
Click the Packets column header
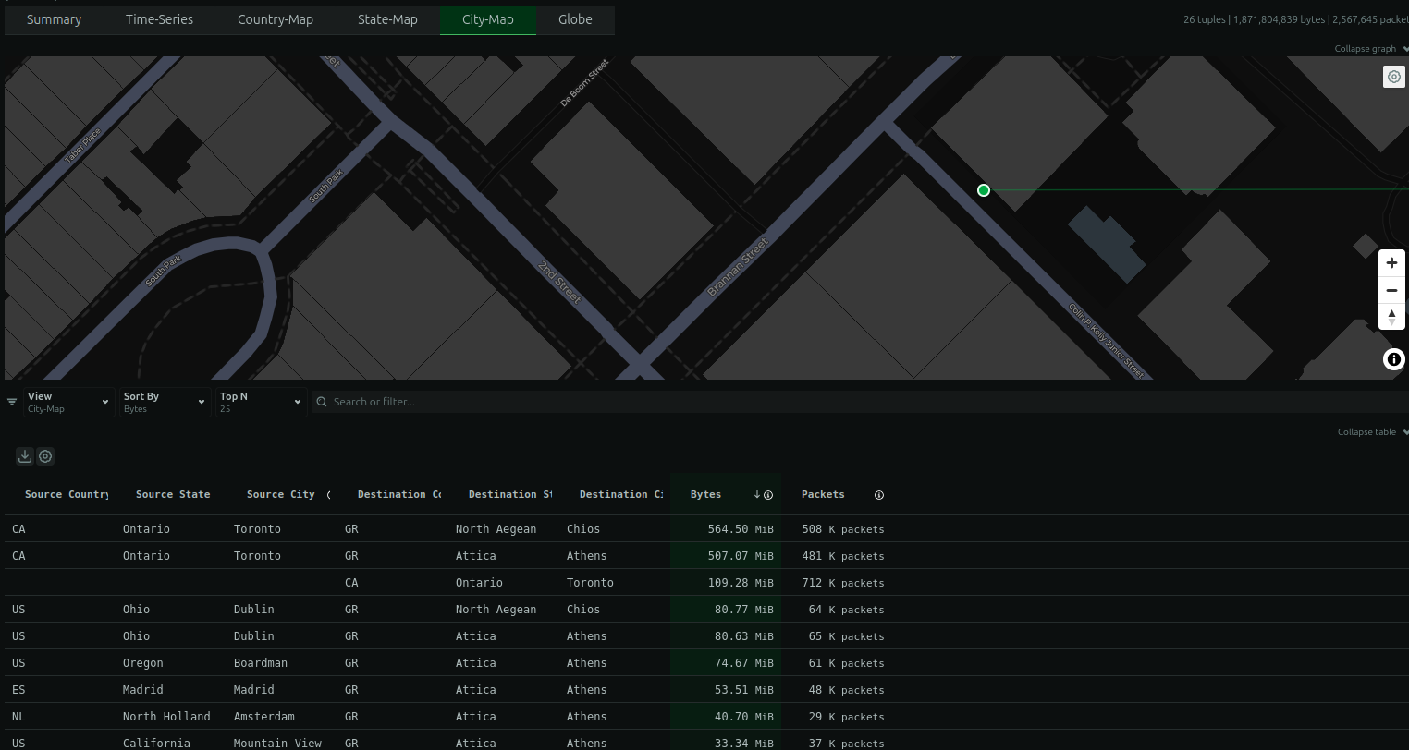pos(823,495)
